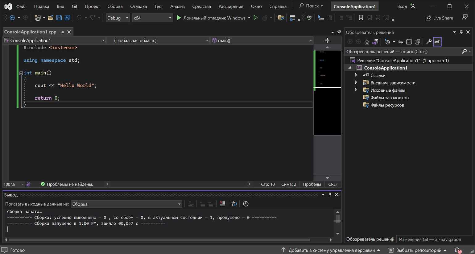The image size is (475, 254).
Task: Open the x64 platform dropdown
Action: coord(152,18)
